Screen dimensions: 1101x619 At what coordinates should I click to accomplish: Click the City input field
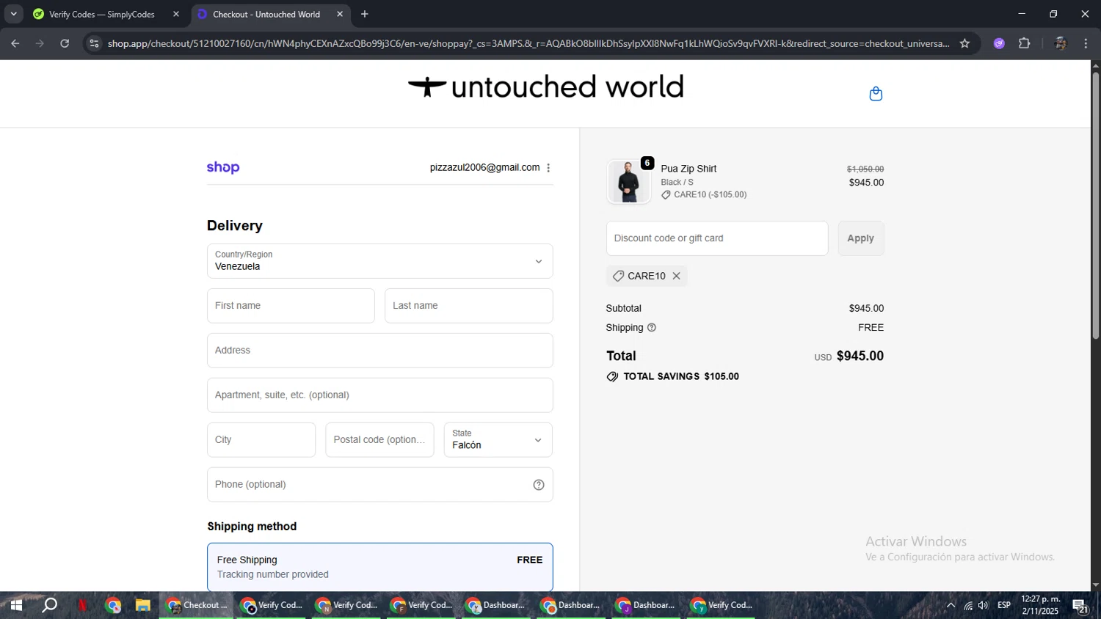coord(261,440)
